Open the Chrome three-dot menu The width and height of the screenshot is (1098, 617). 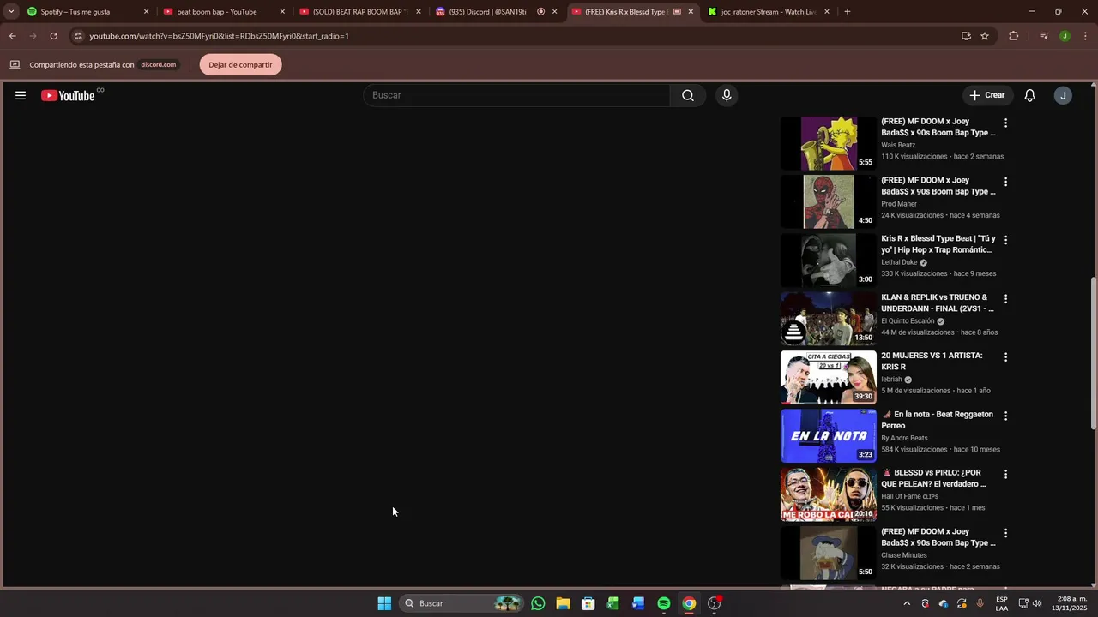(x=1086, y=36)
